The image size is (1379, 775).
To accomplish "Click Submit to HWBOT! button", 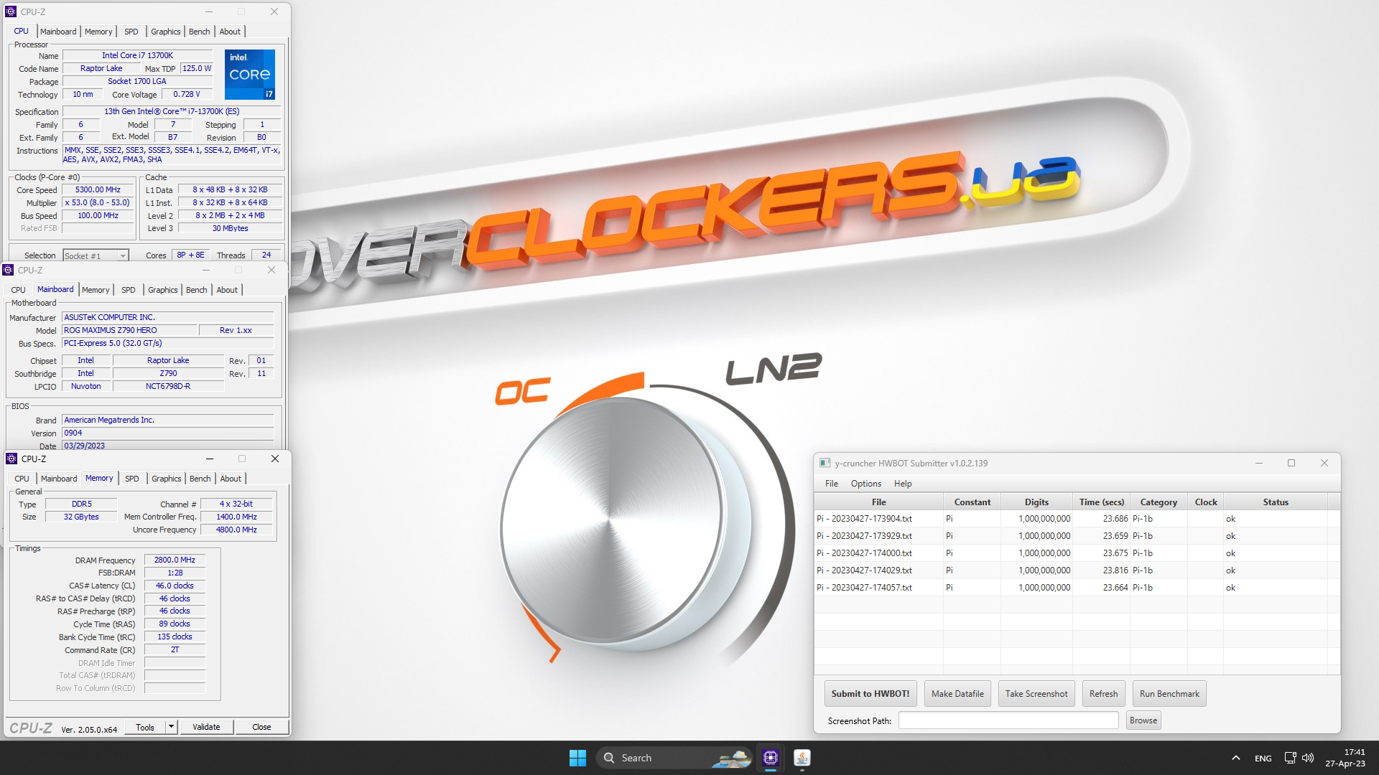I will tap(870, 694).
